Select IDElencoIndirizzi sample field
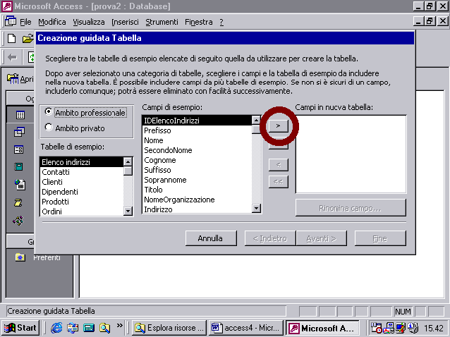Image resolution: width=450 pixels, height=337 pixels. point(197,121)
